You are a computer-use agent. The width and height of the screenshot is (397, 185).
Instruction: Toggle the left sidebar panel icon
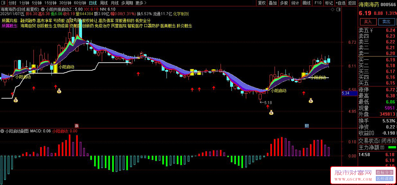pyautogui.click(x=4, y=3)
